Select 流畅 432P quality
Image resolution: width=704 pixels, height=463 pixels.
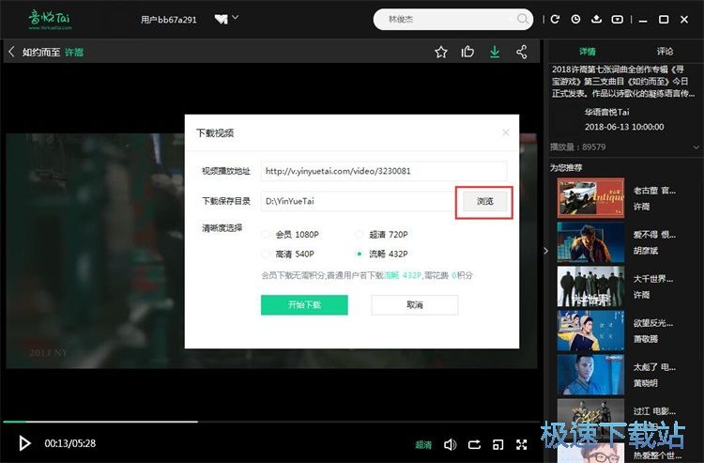point(381,255)
